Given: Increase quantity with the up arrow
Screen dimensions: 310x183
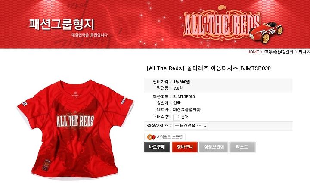Looking at the screenshot, I should tap(183, 116).
